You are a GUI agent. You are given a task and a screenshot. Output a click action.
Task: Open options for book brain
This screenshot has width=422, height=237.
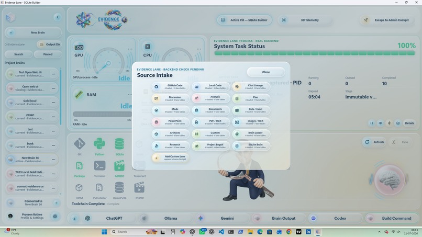click(x=53, y=145)
